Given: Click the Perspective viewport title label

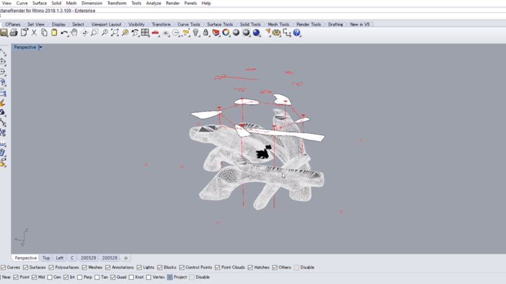Looking at the screenshot, I should [x=25, y=47].
